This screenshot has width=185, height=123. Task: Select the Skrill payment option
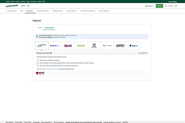[68, 45]
